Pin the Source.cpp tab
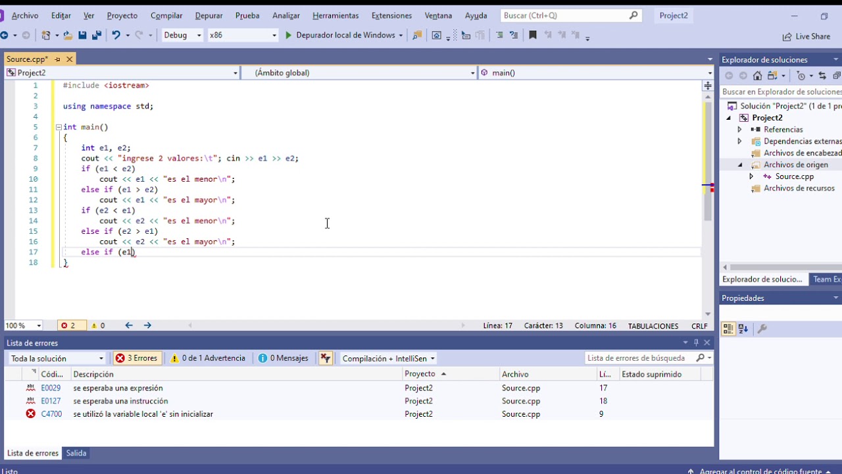This screenshot has width=842, height=474. pos(57,59)
